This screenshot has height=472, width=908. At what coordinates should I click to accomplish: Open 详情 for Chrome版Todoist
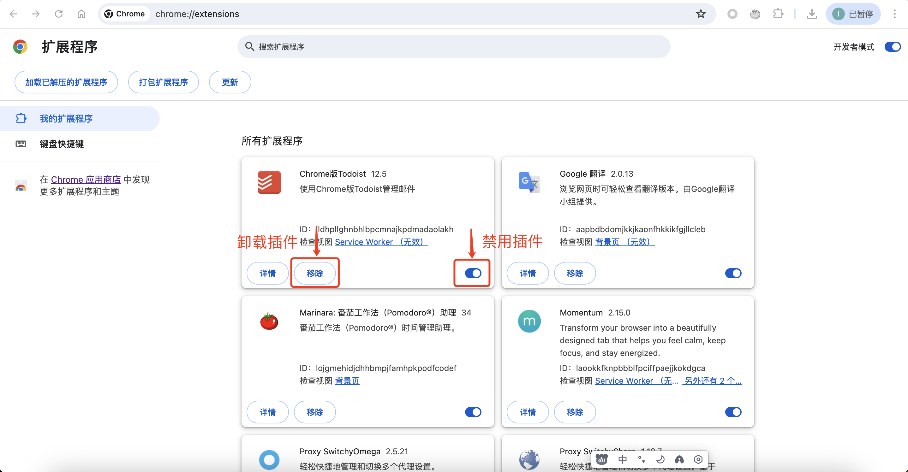(267, 273)
